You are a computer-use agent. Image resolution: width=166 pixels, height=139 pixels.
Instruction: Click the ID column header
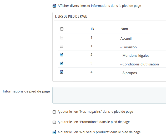coord(92,29)
